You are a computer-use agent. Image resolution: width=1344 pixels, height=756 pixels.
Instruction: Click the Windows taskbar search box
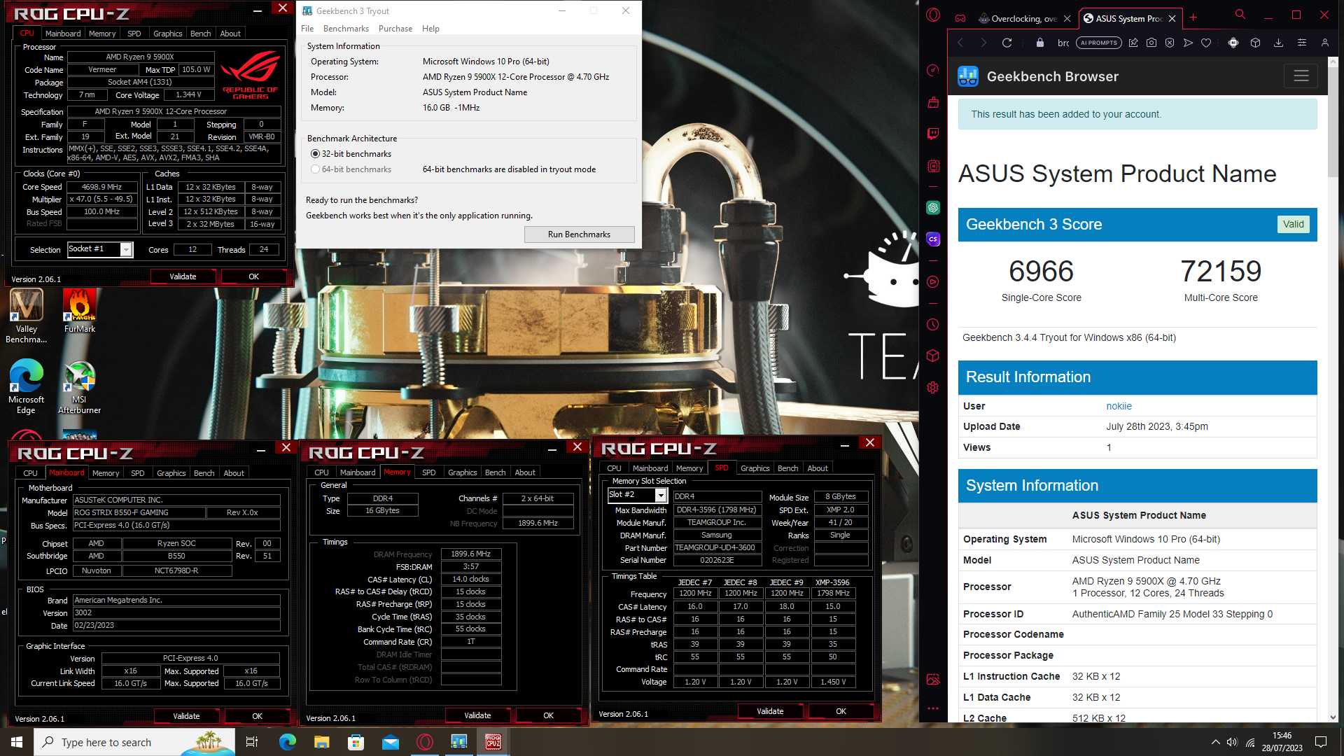coord(134,742)
